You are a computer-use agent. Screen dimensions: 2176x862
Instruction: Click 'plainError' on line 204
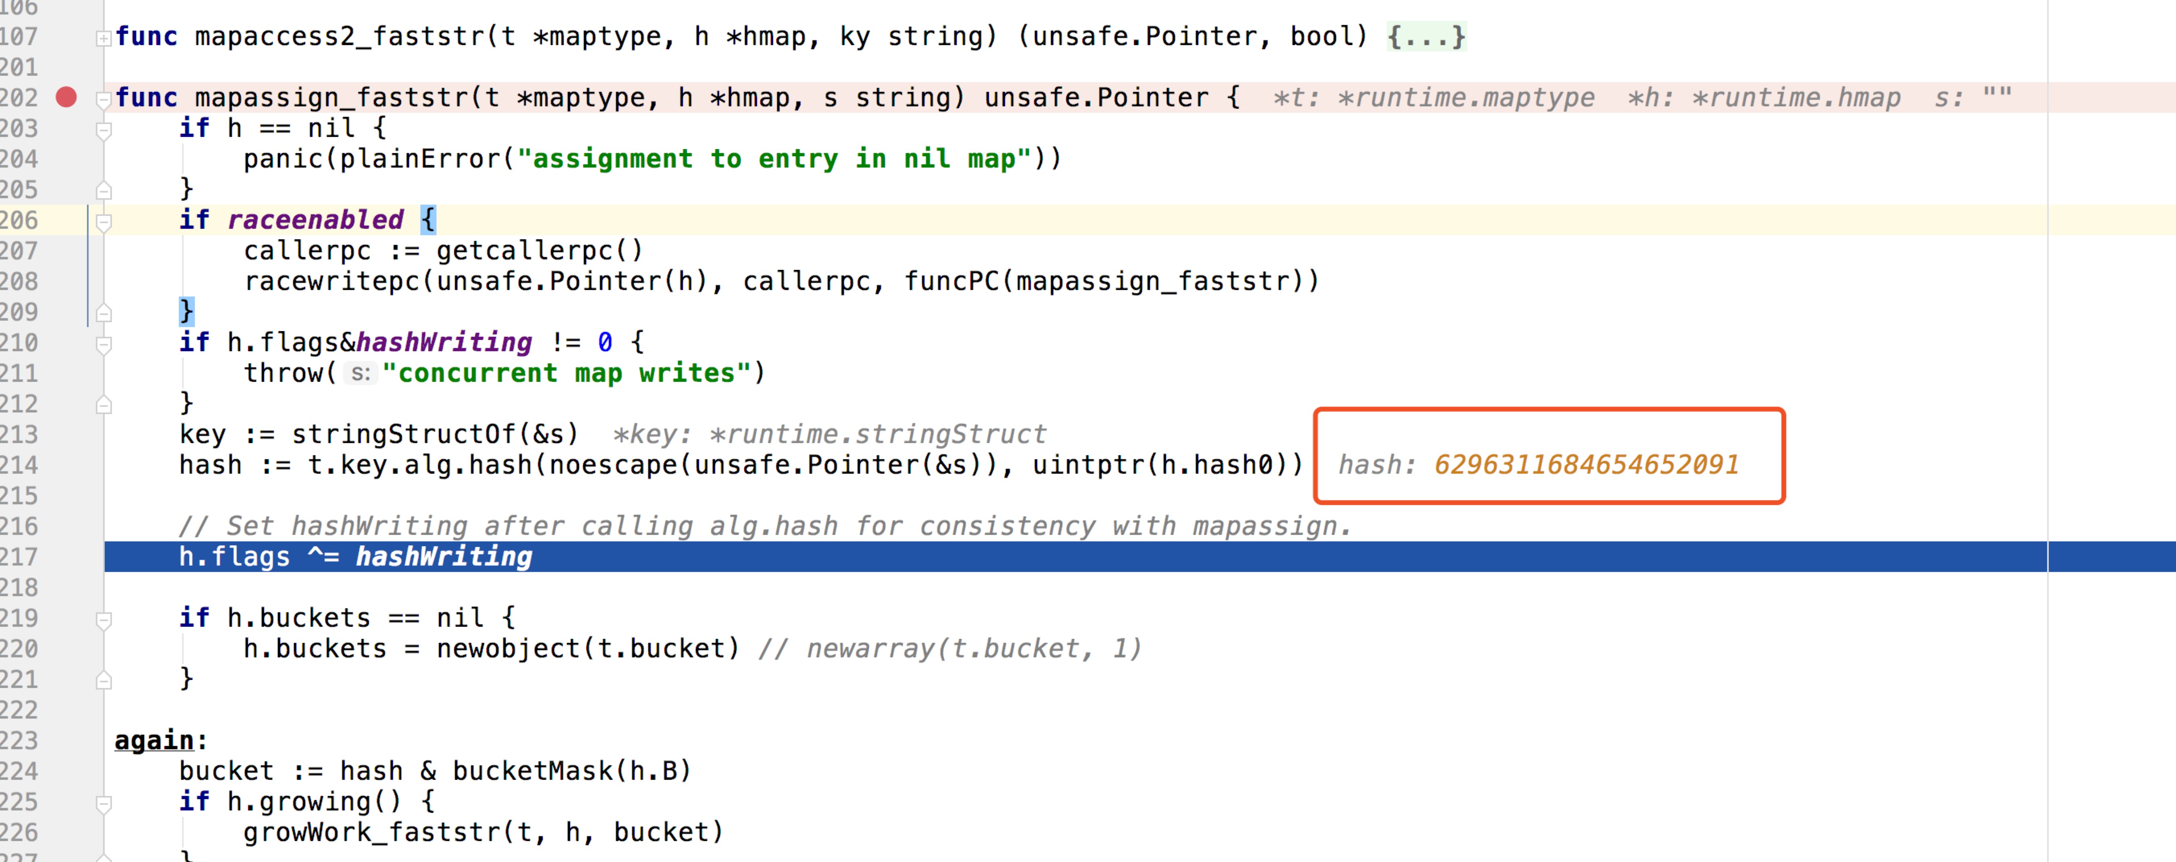(x=420, y=159)
